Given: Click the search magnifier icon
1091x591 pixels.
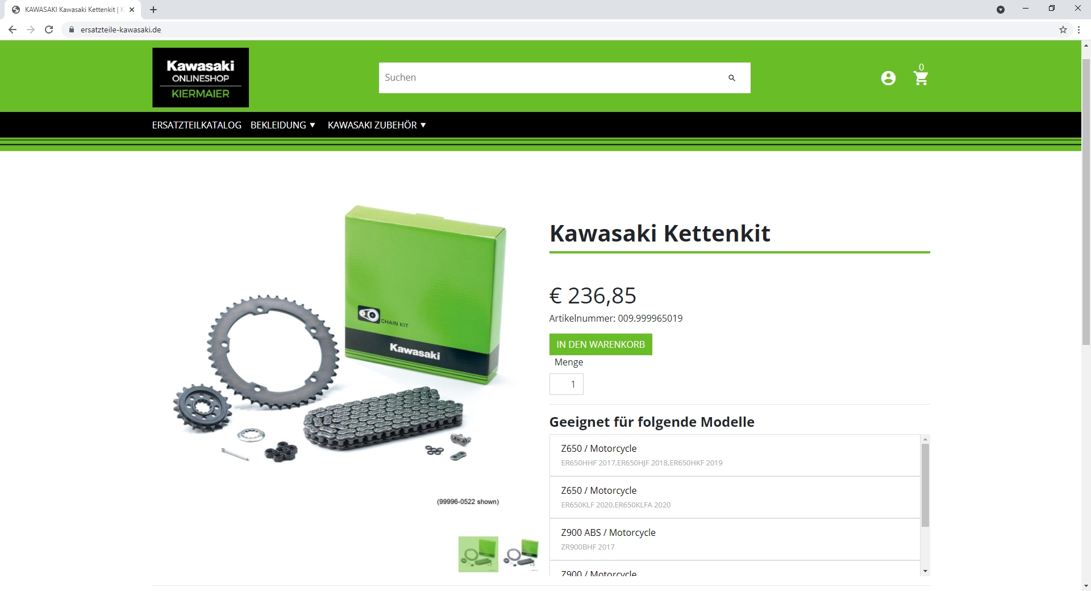Looking at the screenshot, I should point(731,78).
